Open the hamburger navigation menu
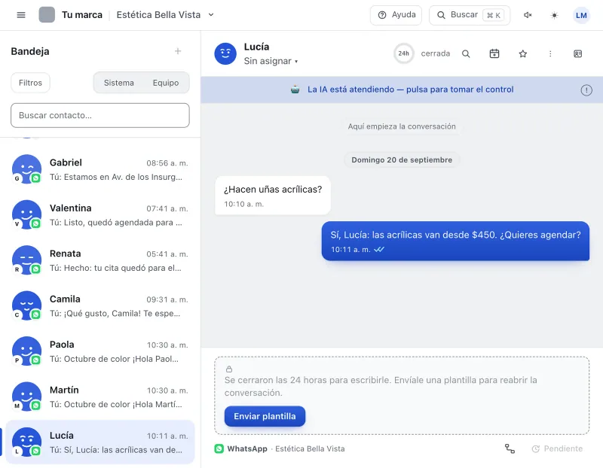This screenshot has height=468, width=603. point(21,15)
